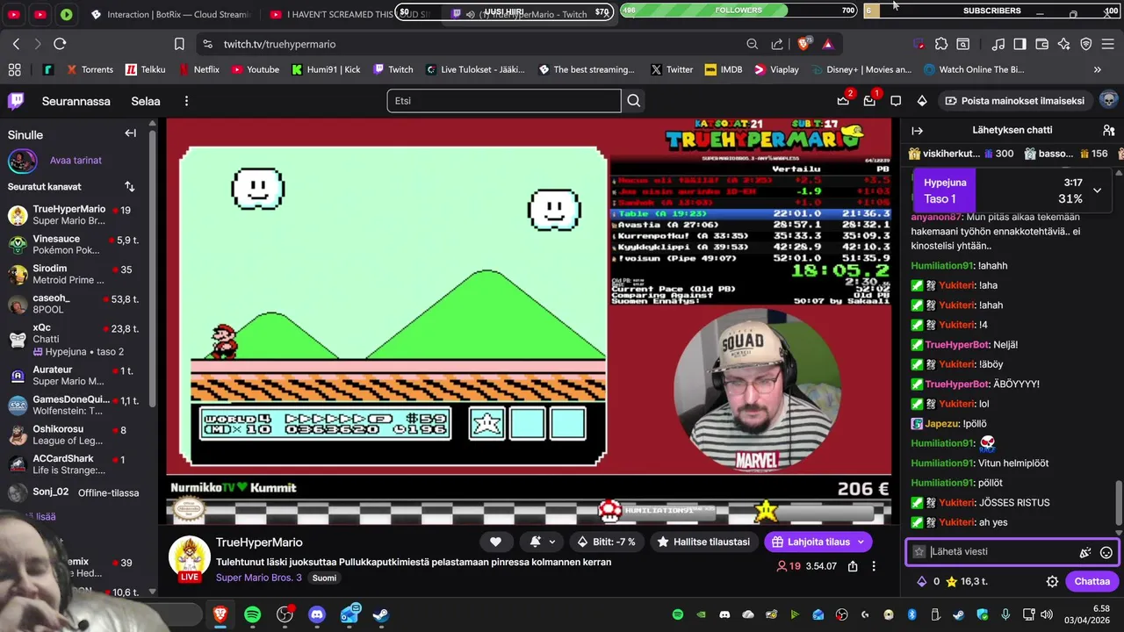1124x632 pixels.
Task: Click the heart unfollow icon
Action: click(x=495, y=542)
